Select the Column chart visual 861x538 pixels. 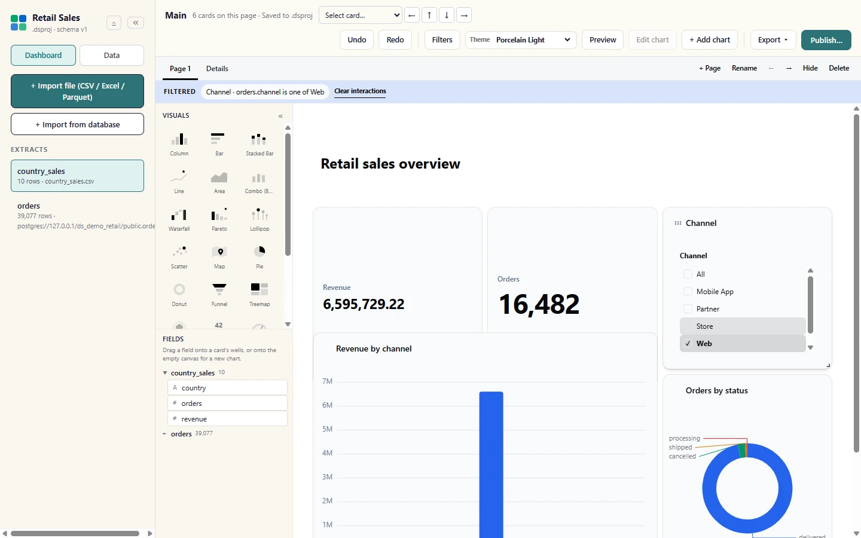179,144
